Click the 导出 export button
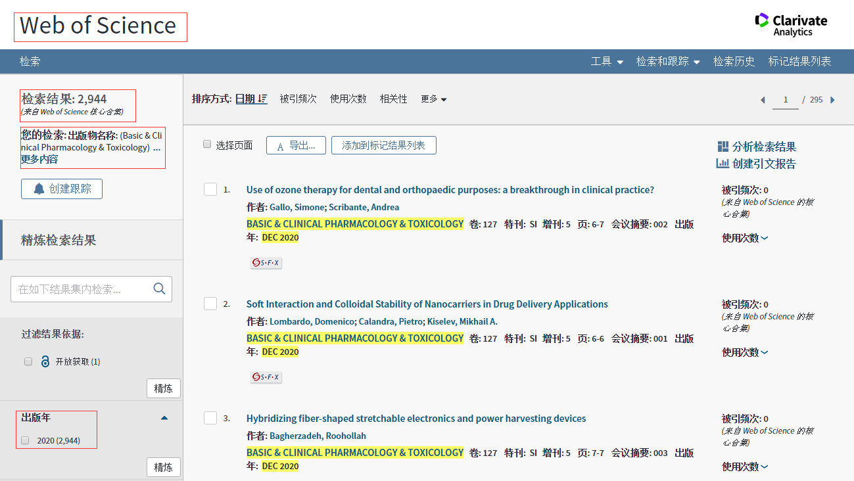 point(296,145)
